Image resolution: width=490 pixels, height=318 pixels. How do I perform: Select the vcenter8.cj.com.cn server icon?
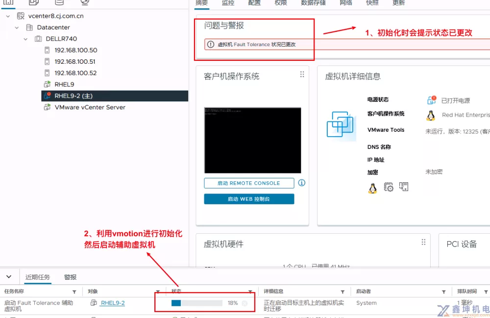click(21, 16)
